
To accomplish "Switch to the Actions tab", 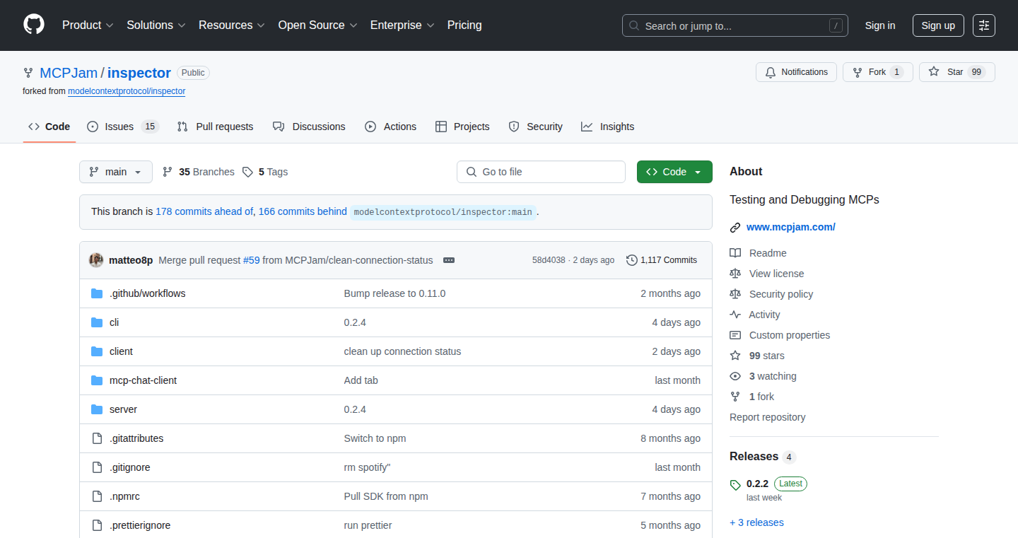I will [390, 127].
